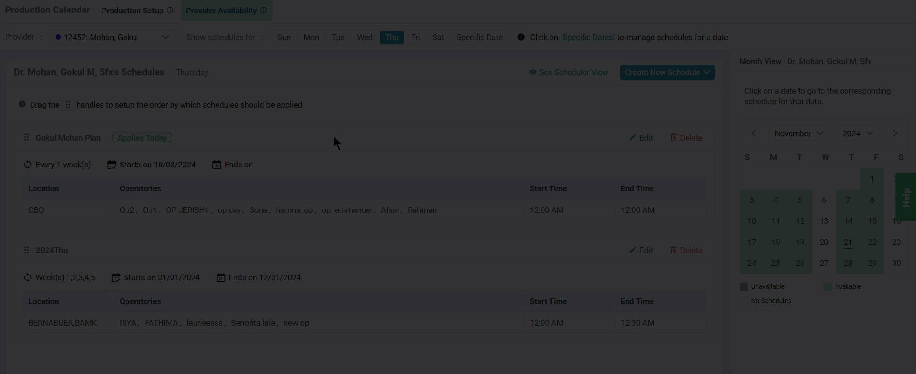This screenshot has width=916, height=374.
Task: Click the Gokul Mohan Plan title
Action: coord(68,138)
